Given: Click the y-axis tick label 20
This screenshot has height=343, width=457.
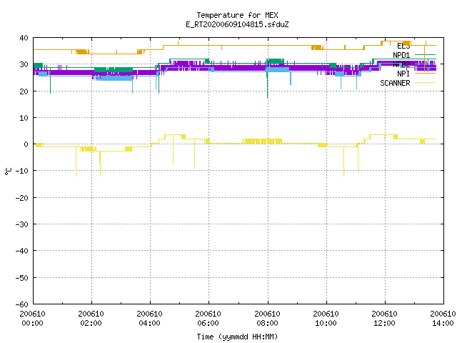Looking at the screenshot, I should (24, 91).
